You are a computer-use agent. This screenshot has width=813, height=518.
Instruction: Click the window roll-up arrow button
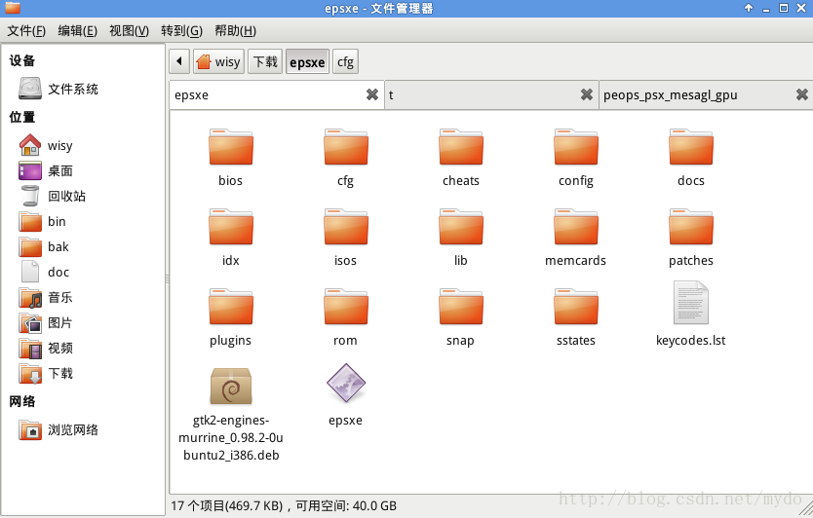point(749,8)
